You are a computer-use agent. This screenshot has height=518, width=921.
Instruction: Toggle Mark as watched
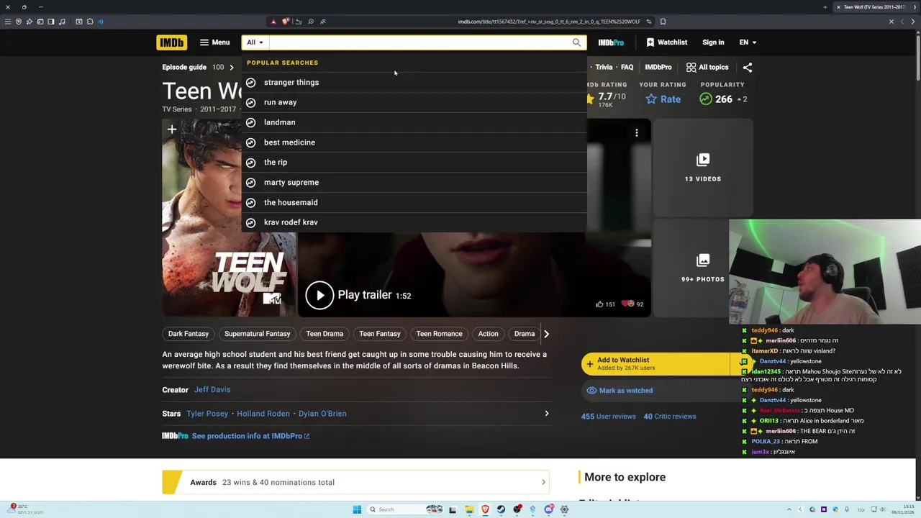[x=619, y=391]
